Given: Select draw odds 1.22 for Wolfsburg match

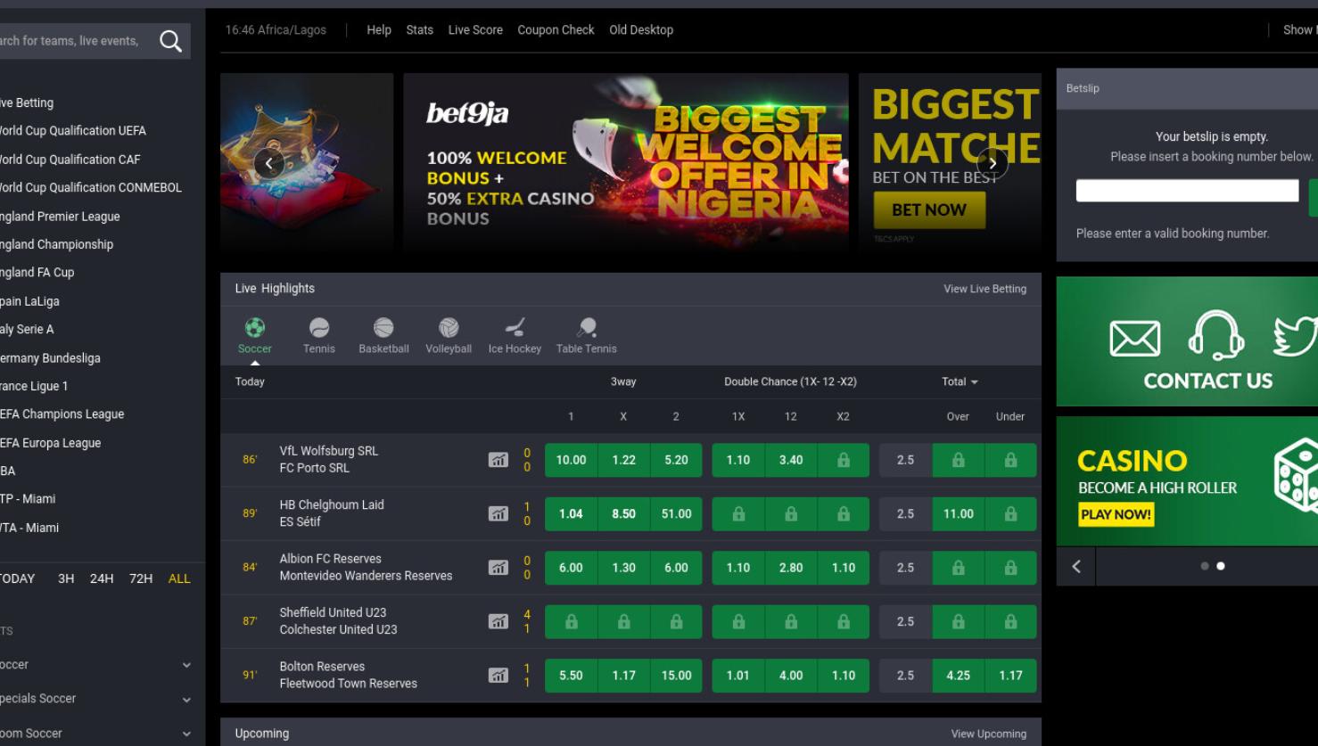Looking at the screenshot, I should click(x=623, y=460).
